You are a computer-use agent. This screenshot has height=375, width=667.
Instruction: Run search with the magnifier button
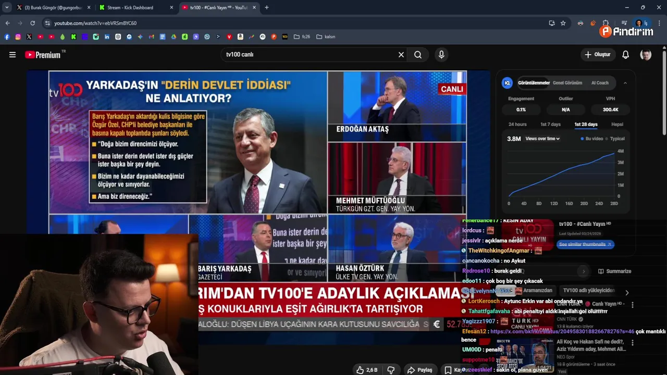[418, 55]
